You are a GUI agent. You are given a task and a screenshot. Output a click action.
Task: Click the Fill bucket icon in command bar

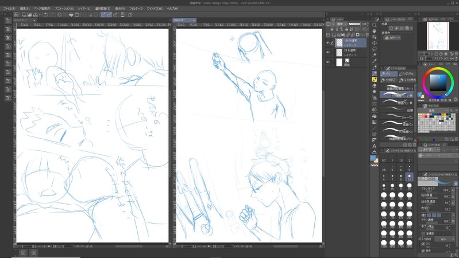coord(71,14)
